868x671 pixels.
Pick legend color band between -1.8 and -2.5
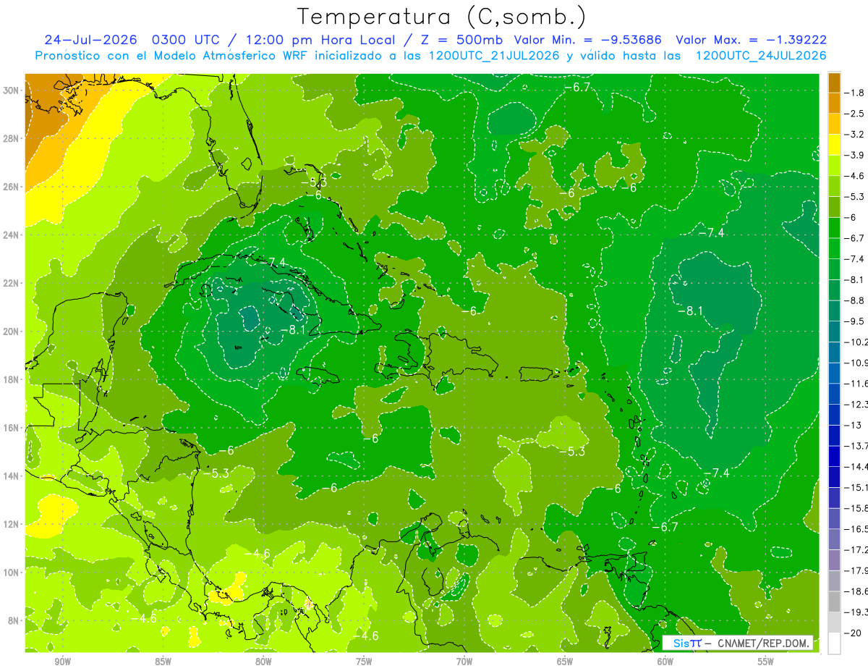pyautogui.click(x=834, y=103)
